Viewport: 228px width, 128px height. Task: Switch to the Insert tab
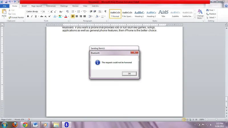point(24,6)
